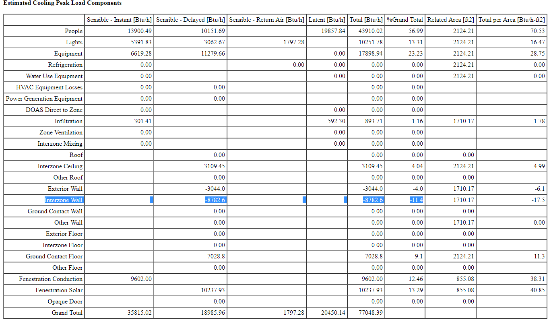The height and width of the screenshot is (322, 553).
Task: Select the Sensible - Instant [Btu/h] column header
Action: [120, 20]
